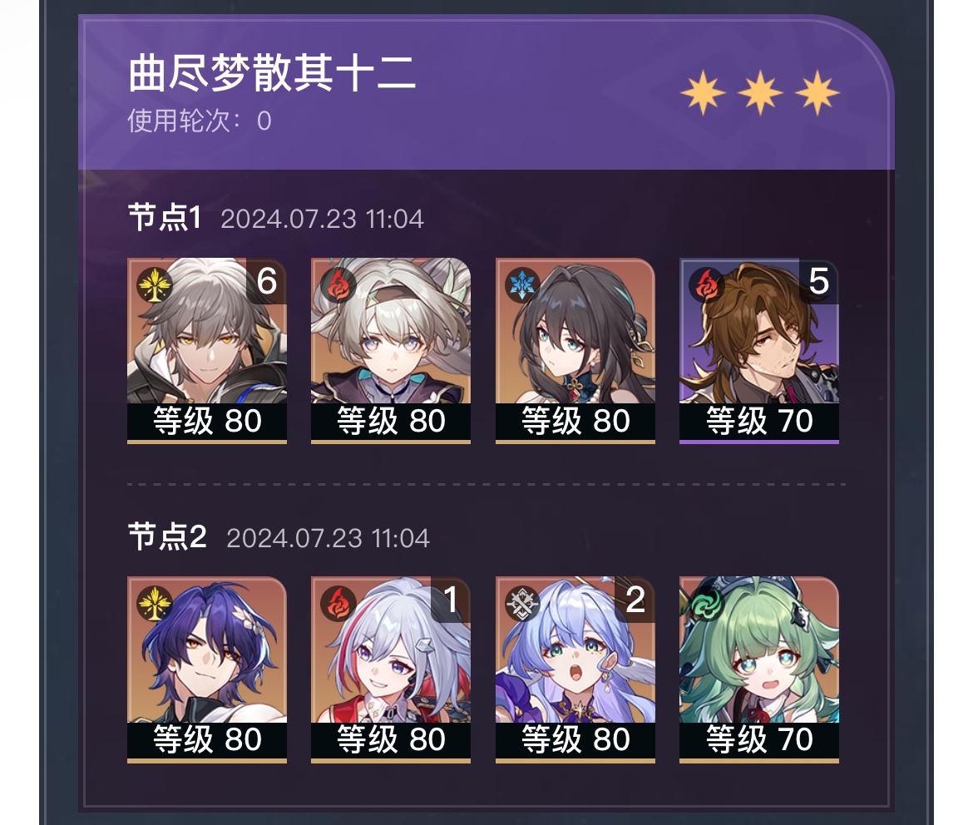Select the green-haired level 70 character card

point(759,669)
